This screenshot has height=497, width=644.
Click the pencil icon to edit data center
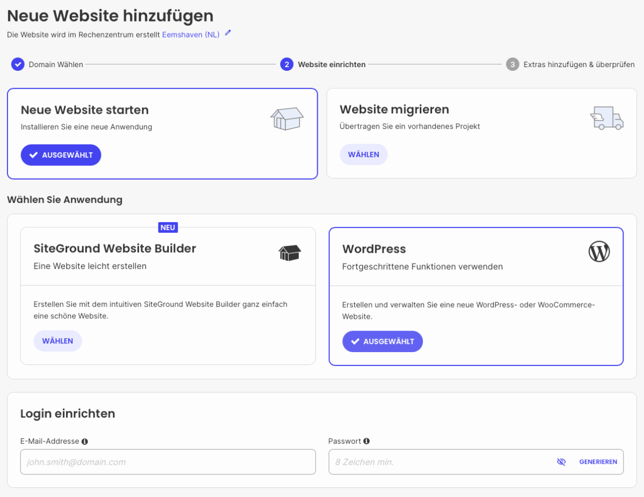(x=228, y=34)
